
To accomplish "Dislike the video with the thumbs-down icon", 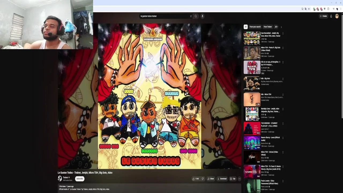I will [203, 179].
